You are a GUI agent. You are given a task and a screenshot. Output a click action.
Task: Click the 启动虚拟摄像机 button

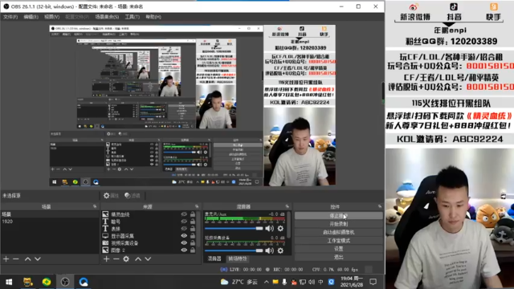pos(338,232)
